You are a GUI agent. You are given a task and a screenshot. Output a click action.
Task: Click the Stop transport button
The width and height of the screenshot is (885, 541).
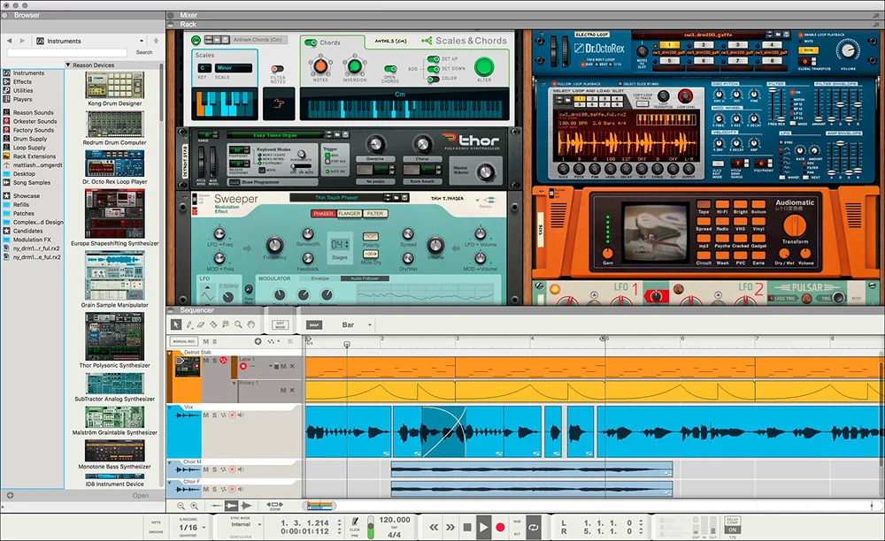coord(466,528)
